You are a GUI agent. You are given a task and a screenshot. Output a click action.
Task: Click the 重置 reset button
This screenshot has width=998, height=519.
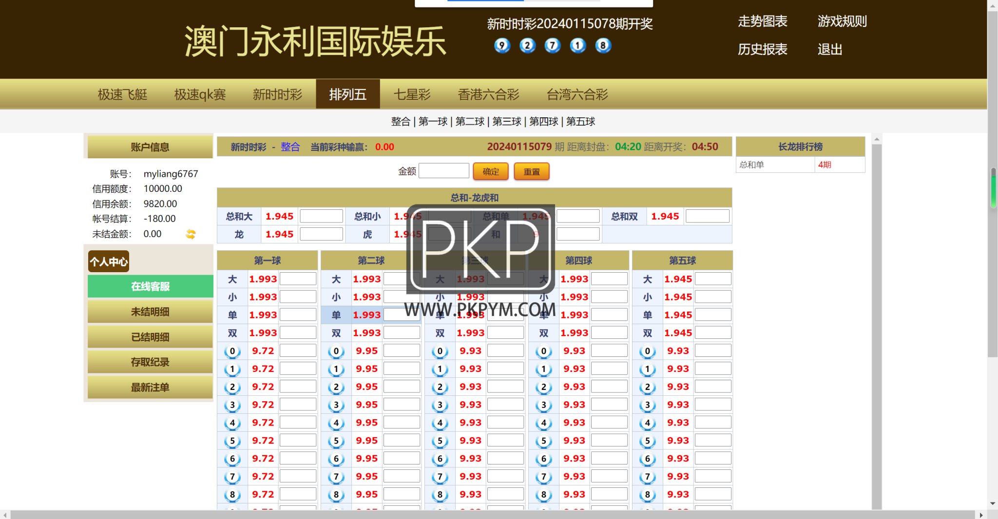coord(532,171)
